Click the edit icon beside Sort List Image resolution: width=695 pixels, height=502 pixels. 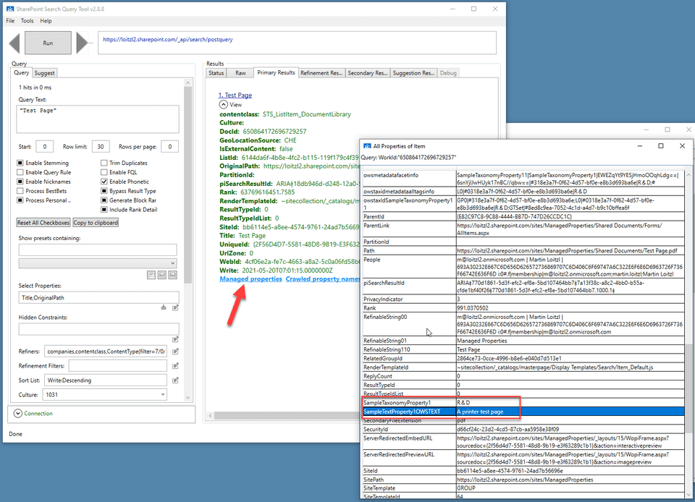tap(176, 380)
